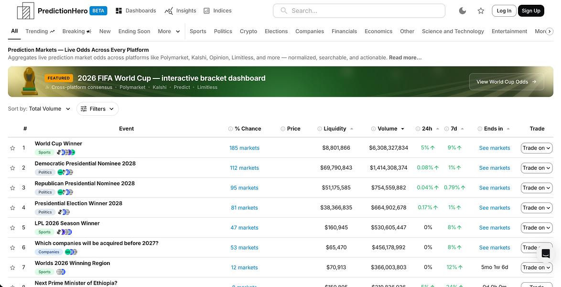Screen dimensions: 561x287
Task: Star the LPL 2026 Season Winner row
Action: pos(12,228)
